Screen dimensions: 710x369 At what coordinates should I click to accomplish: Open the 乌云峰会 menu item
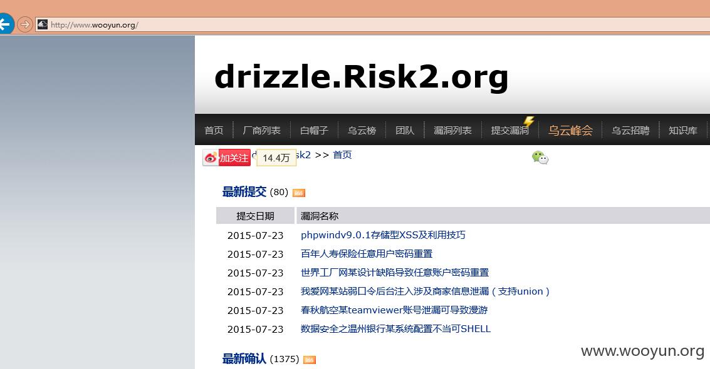(x=570, y=131)
